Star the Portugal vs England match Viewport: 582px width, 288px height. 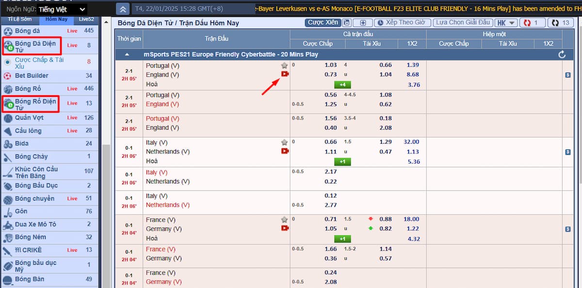(285, 65)
